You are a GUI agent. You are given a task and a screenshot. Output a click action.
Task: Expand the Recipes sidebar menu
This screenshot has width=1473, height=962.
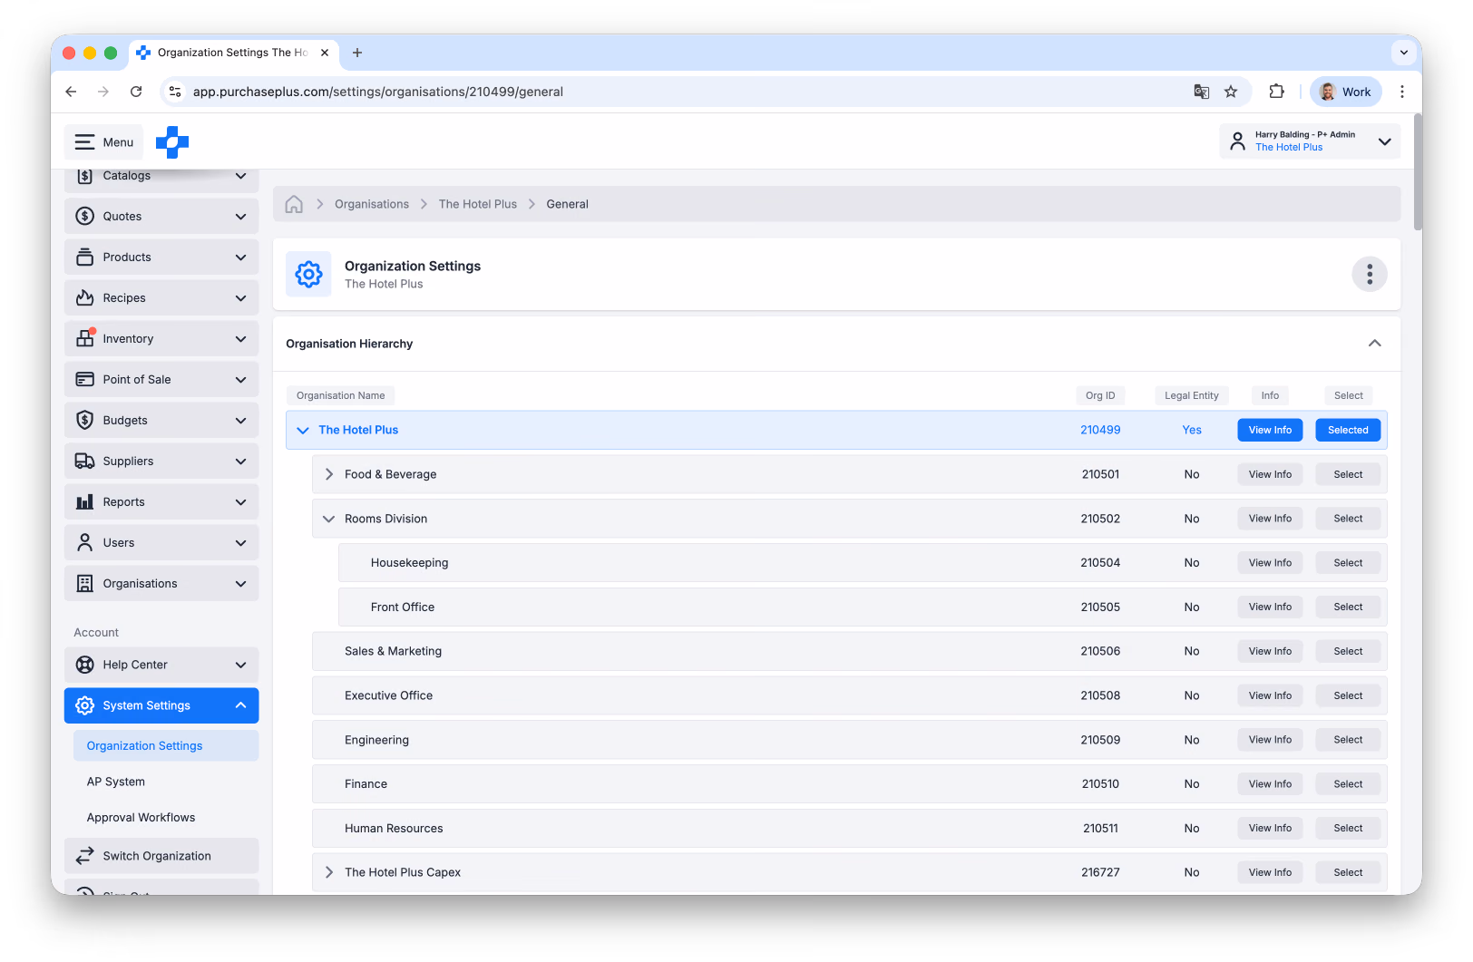coord(161,298)
